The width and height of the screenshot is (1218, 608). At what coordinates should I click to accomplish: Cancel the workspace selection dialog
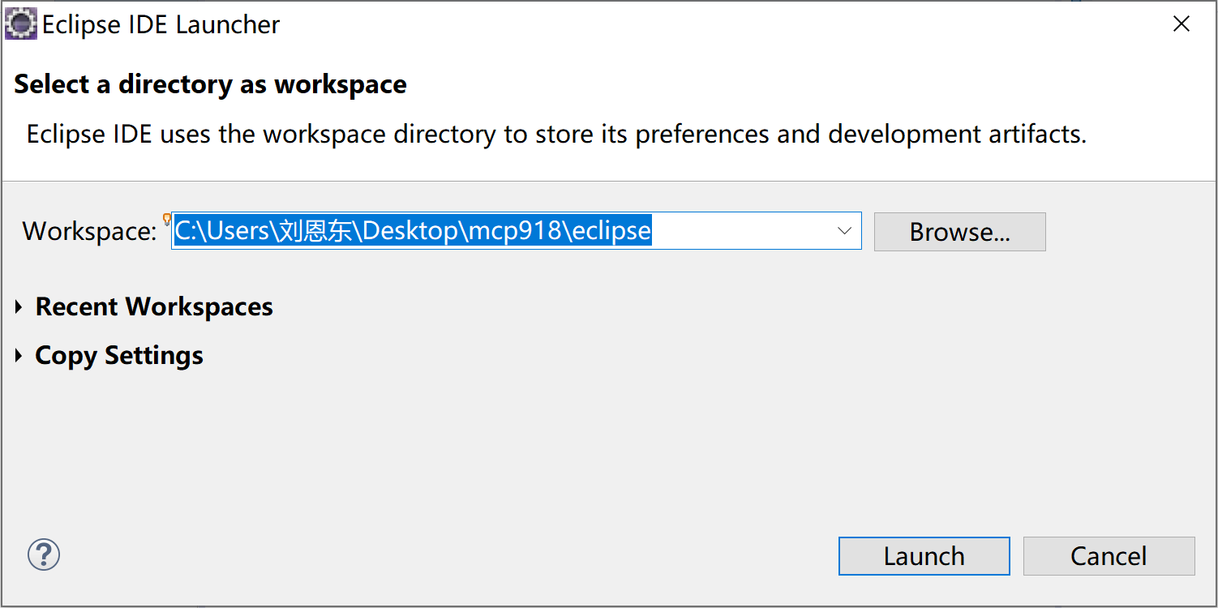1109,556
